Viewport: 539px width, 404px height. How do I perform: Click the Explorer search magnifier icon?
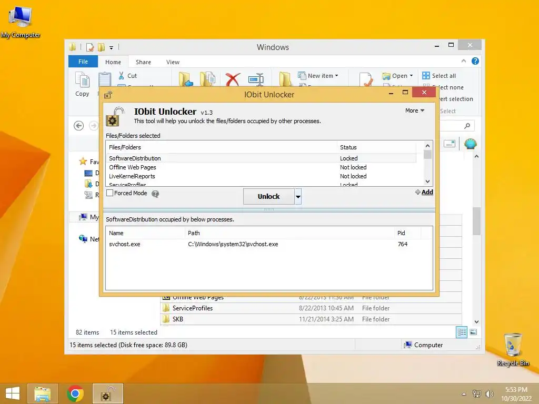click(467, 126)
